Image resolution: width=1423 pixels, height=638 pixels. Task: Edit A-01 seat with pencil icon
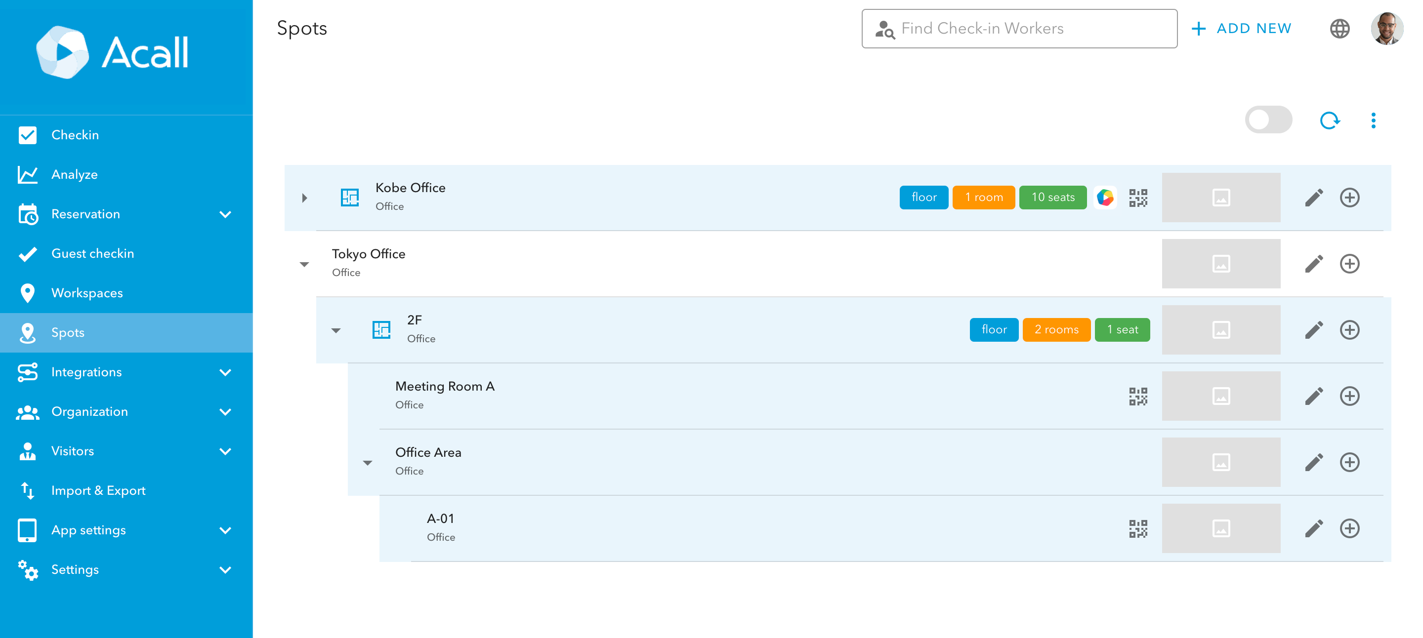(1314, 529)
